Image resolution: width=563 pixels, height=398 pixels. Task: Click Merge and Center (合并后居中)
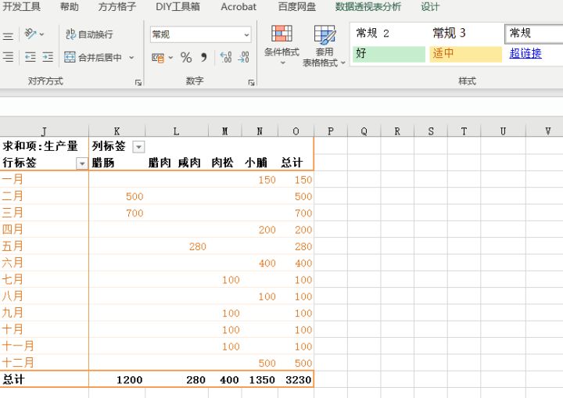pos(94,57)
